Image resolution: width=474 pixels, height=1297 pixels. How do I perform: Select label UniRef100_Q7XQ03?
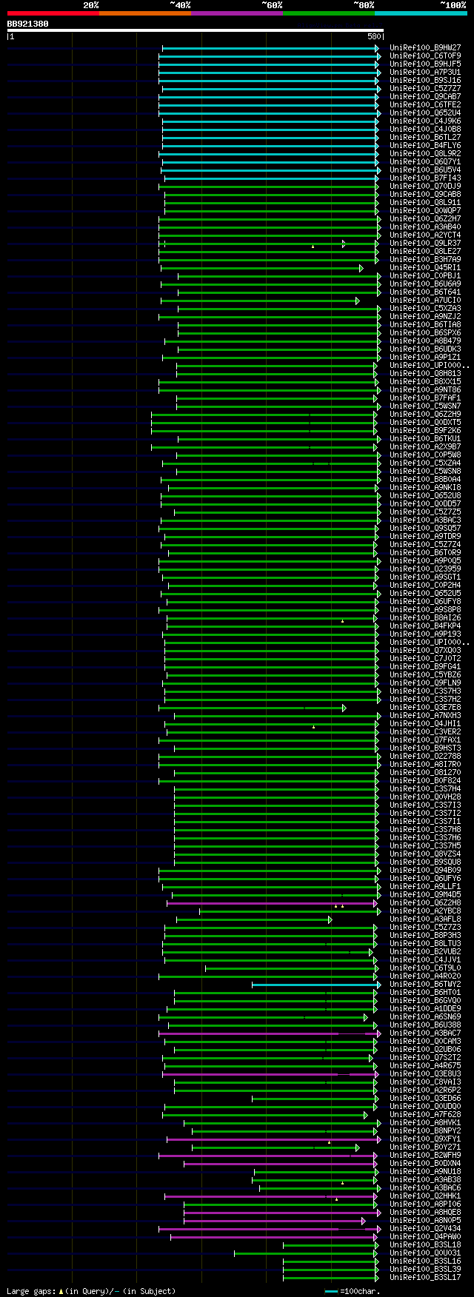pyautogui.click(x=425, y=651)
